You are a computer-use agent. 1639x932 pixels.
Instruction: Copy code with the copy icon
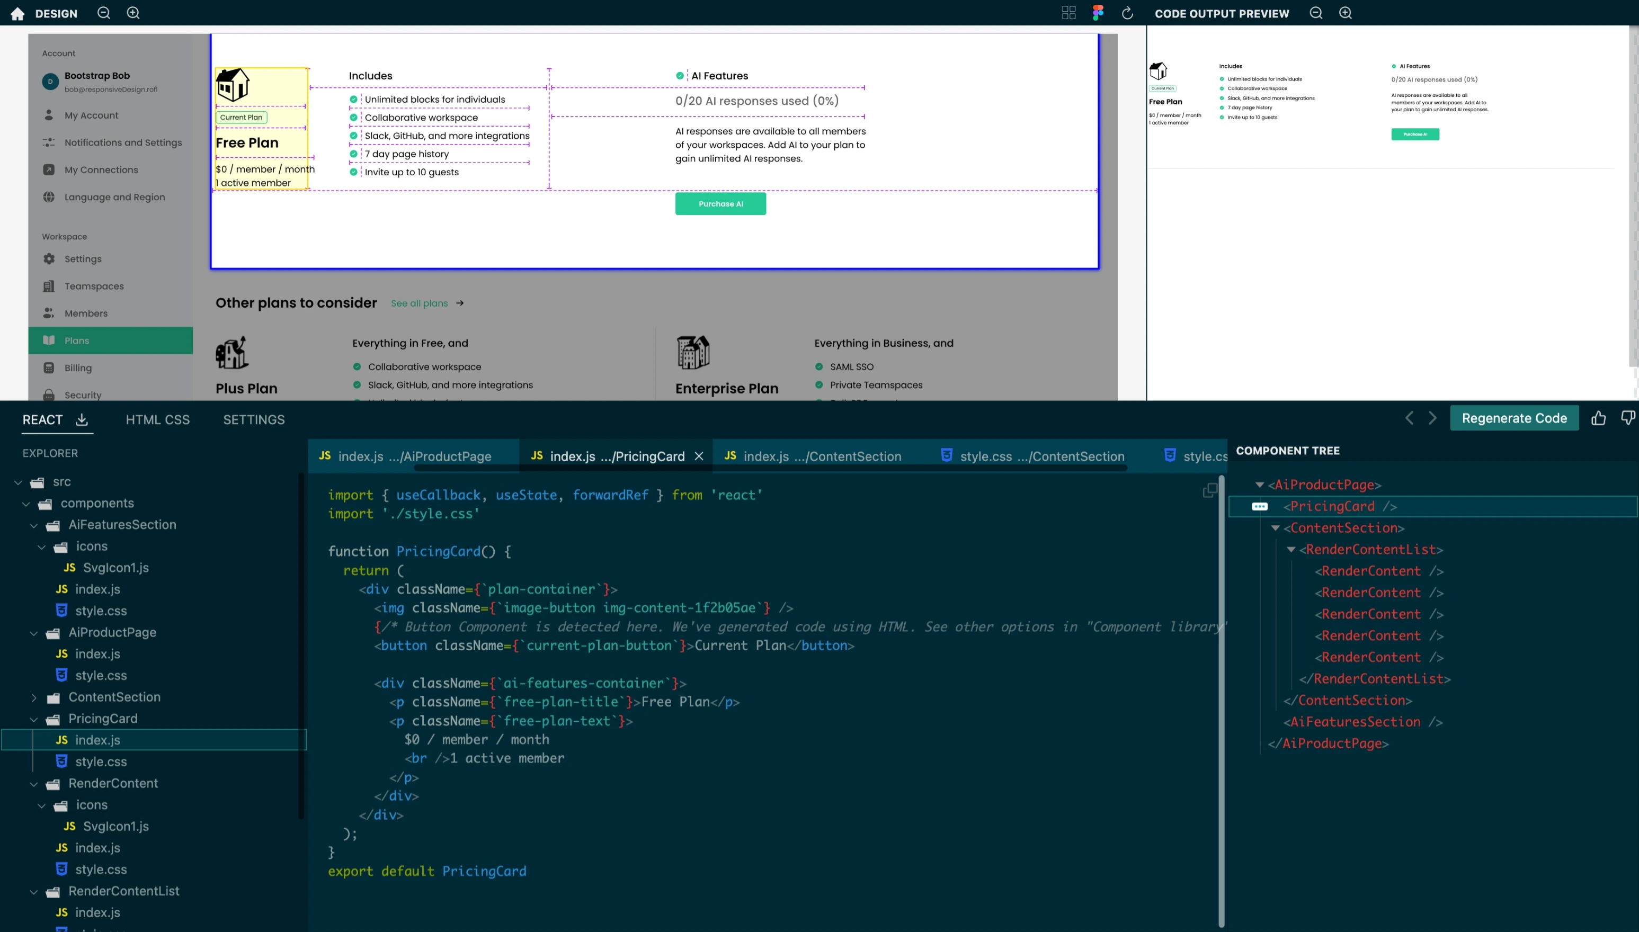coord(1210,490)
